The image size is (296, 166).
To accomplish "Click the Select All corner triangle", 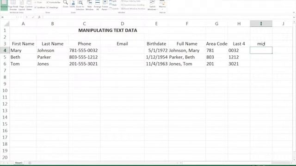I will point(6,24).
